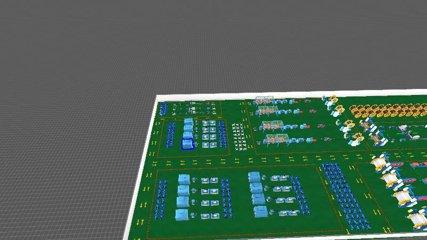The image size is (427, 240).
Task: Click the empty gray grid background
Action: (x=69, y=107)
